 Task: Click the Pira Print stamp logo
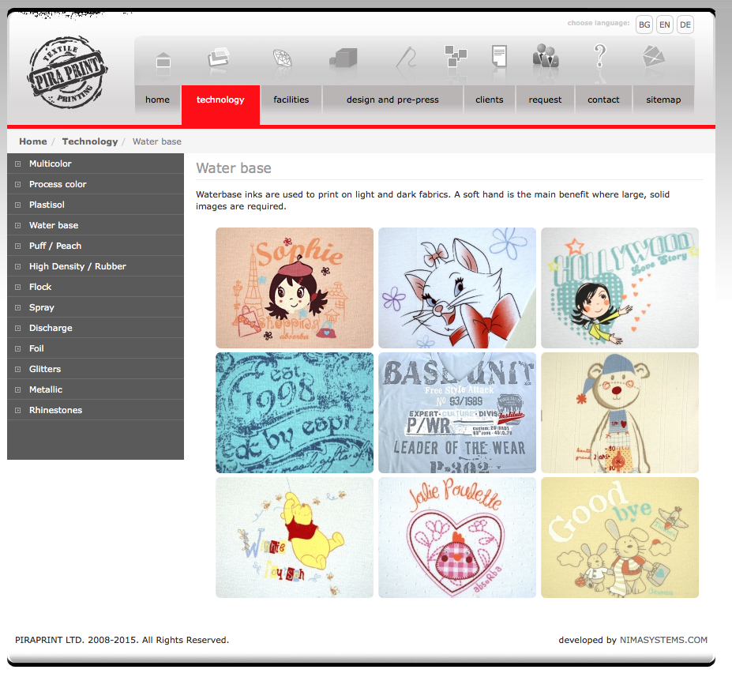68,72
